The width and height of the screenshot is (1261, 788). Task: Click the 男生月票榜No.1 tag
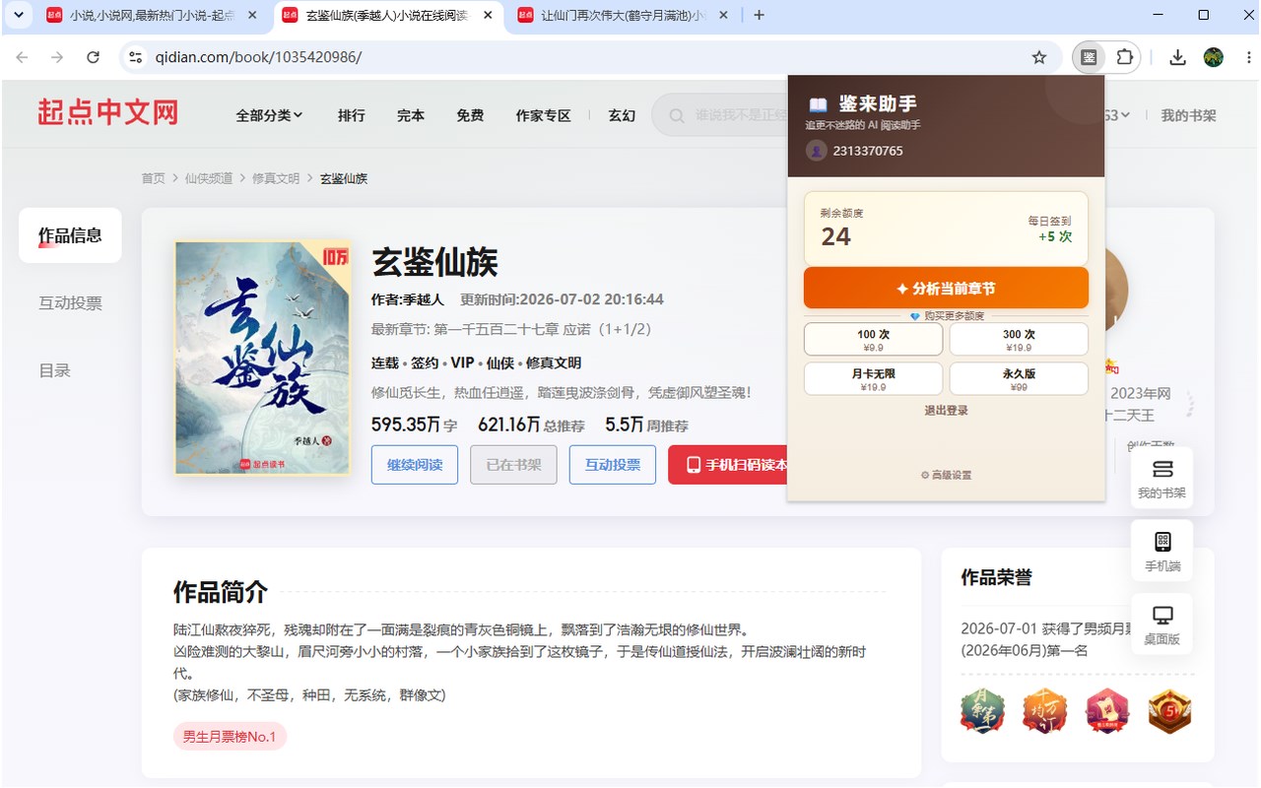click(230, 736)
